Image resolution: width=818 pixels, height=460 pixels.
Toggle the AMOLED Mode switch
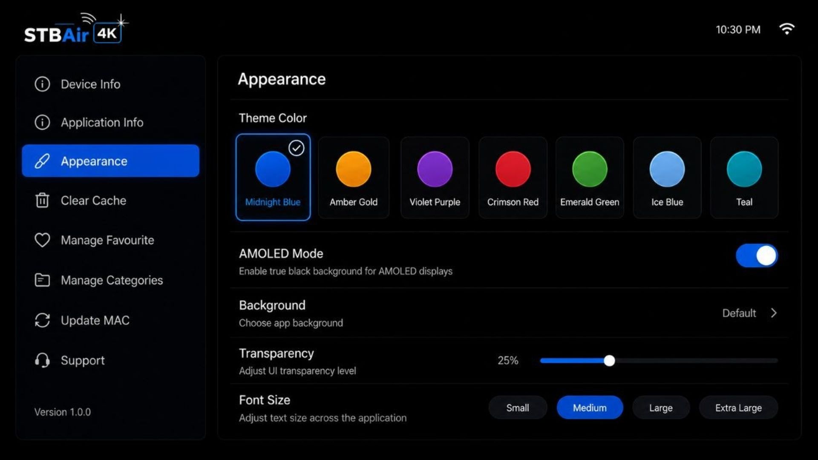pyautogui.click(x=757, y=256)
